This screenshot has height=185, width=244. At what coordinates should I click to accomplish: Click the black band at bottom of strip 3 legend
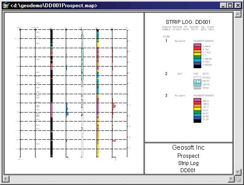pos(197,121)
